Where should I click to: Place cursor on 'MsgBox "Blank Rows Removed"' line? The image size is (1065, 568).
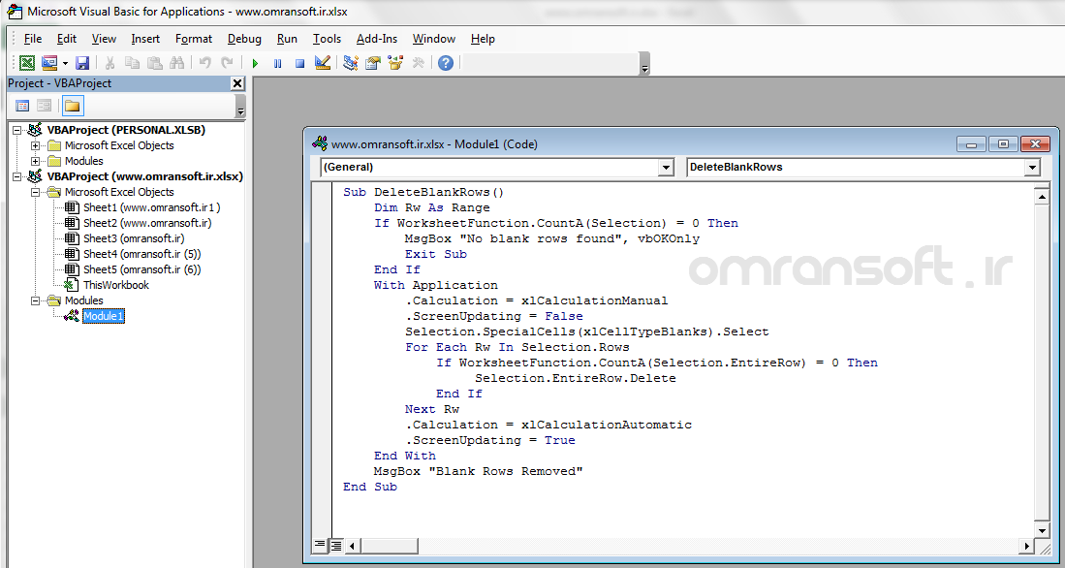pyautogui.click(x=478, y=471)
